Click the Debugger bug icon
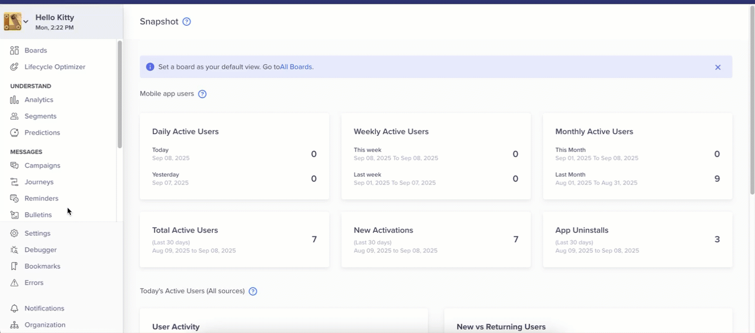Screen dimensions: 755x333 click(14, 250)
